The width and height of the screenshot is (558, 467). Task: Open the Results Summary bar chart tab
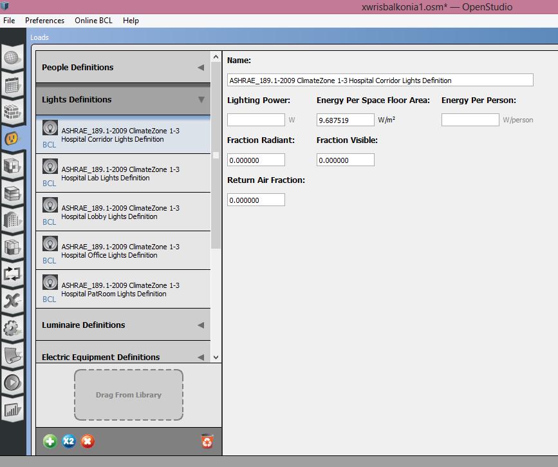click(13, 410)
